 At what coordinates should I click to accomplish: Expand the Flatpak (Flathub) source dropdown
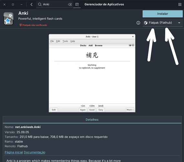[163, 23]
